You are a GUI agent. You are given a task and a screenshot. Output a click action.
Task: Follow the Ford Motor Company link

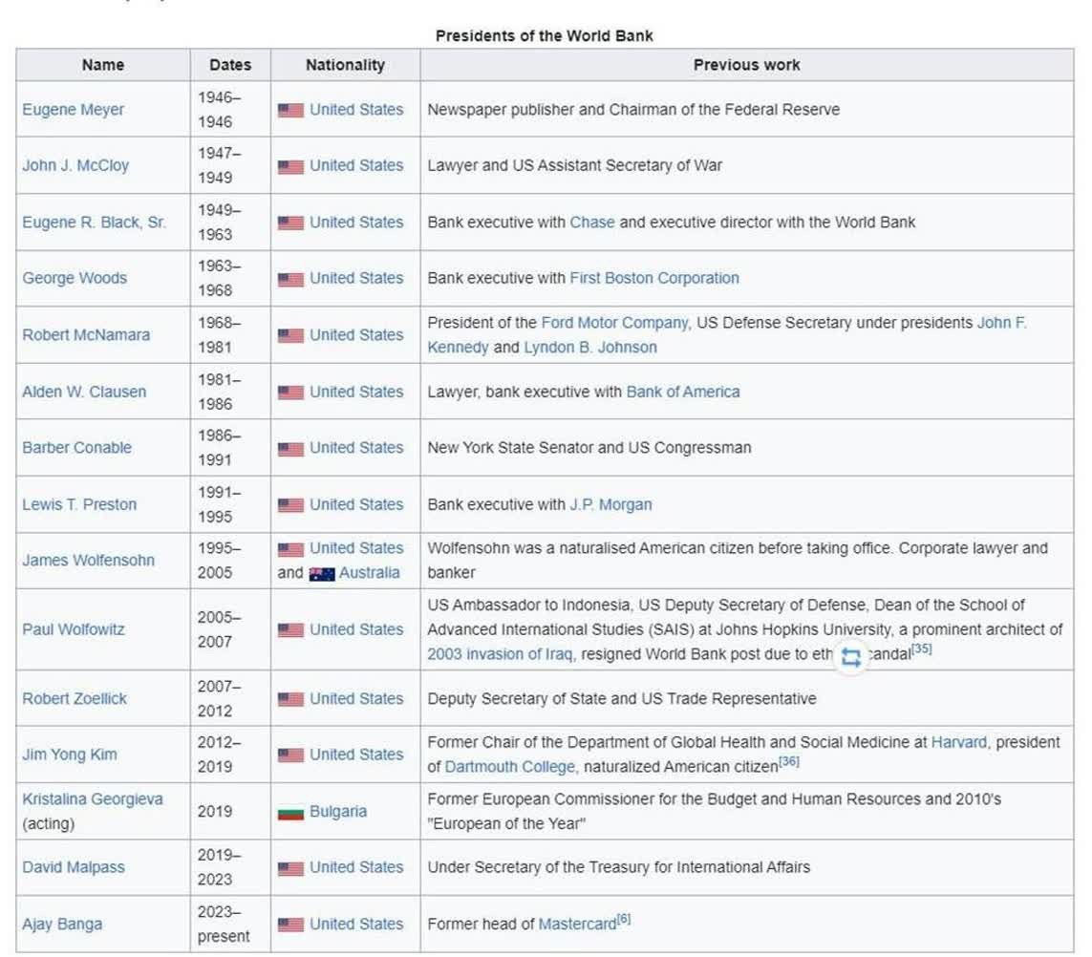click(614, 323)
